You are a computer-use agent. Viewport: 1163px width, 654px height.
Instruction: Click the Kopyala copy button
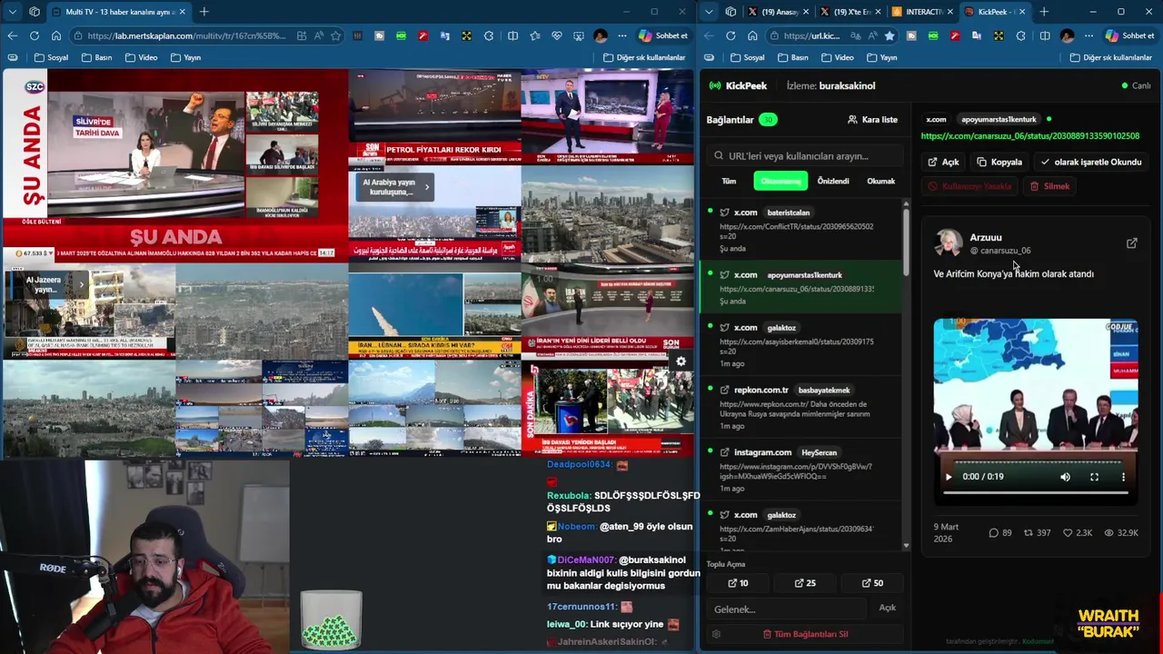click(999, 162)
